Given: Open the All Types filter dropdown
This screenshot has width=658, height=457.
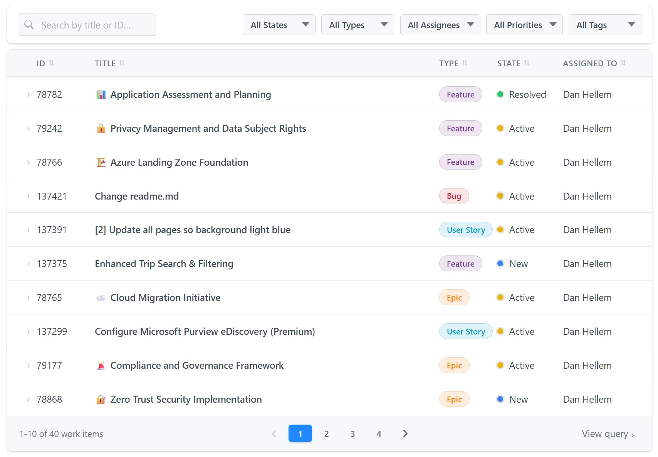Looking at the screenshot, I should coord(358,25).
